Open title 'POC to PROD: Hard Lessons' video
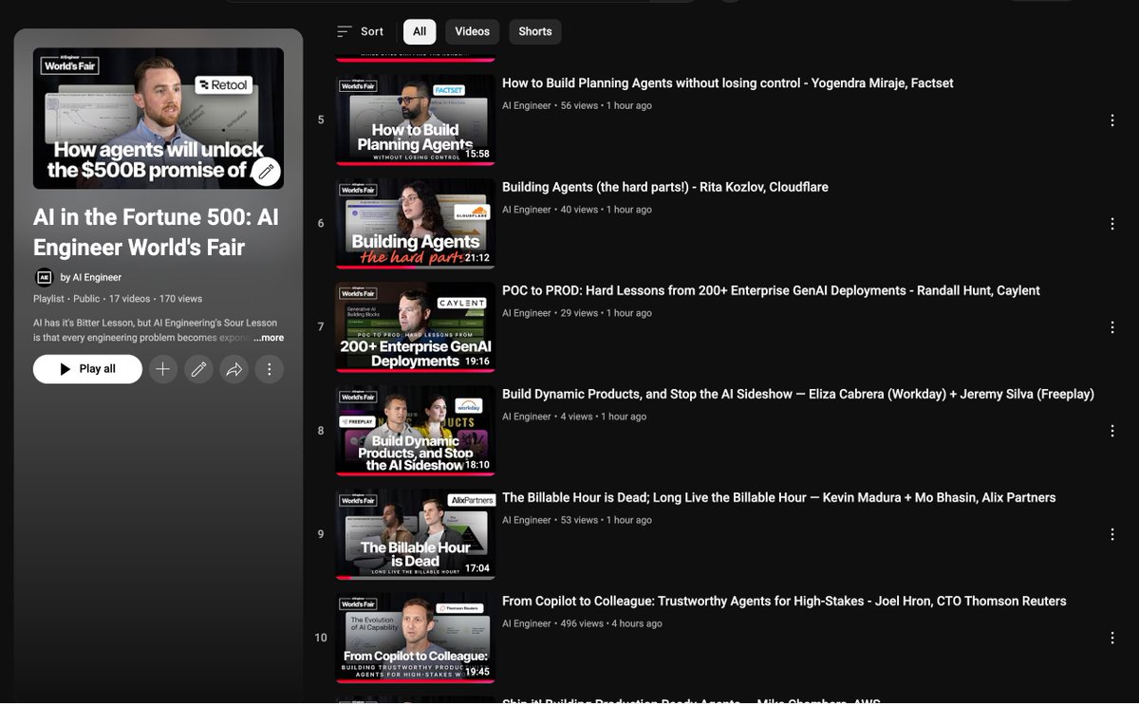 coord(771,290)
